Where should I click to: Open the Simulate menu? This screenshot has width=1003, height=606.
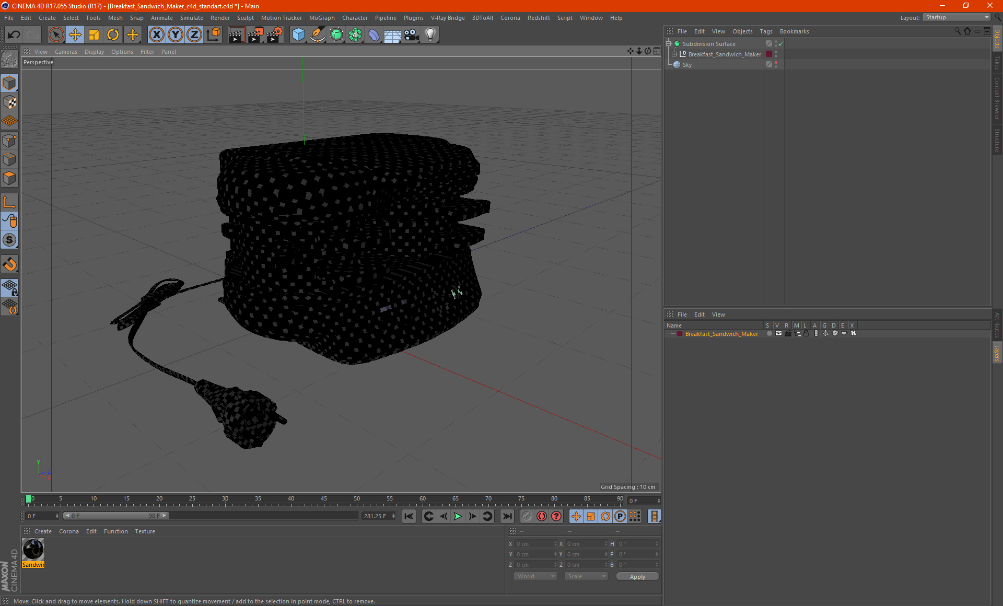[x=191, y=18]
